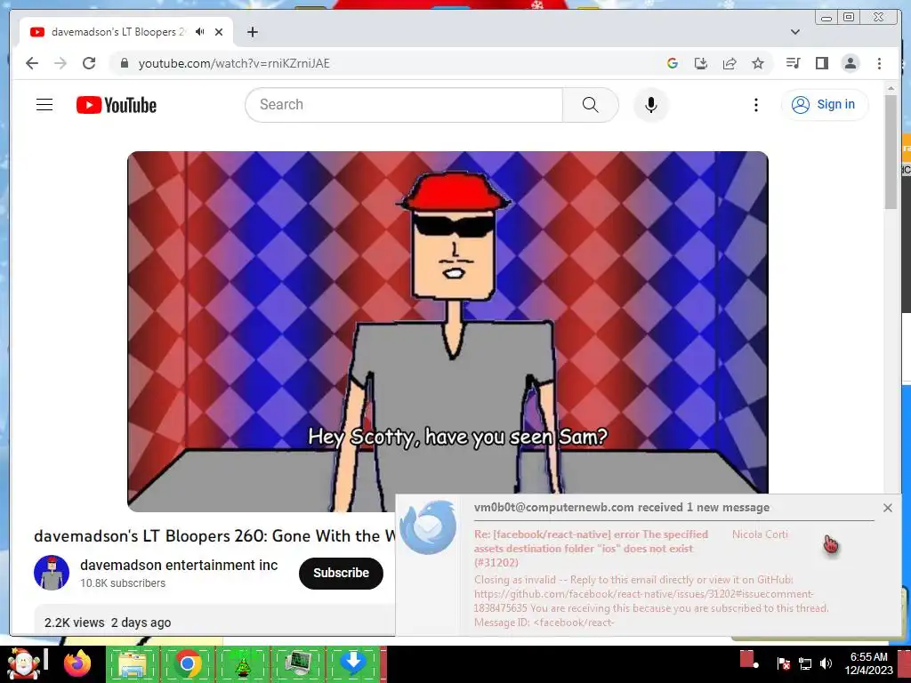Launch Firefox from taskbar

77,663
